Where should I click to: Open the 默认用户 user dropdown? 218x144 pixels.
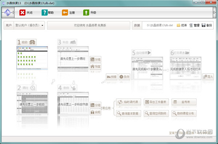tap(29, 25)
